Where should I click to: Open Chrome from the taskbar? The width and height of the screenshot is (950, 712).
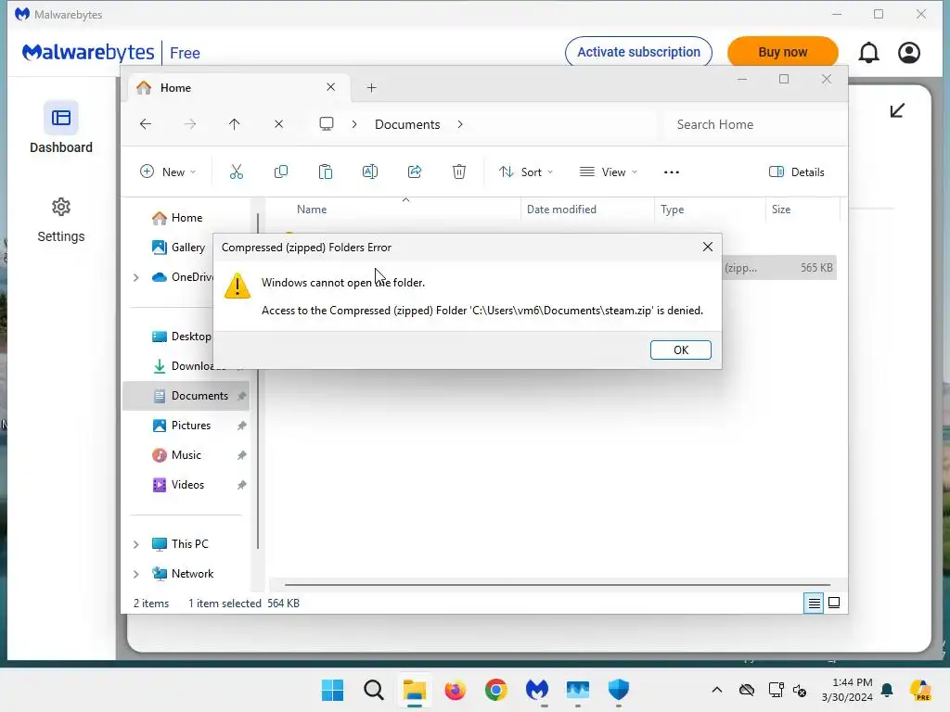[495, 690]
